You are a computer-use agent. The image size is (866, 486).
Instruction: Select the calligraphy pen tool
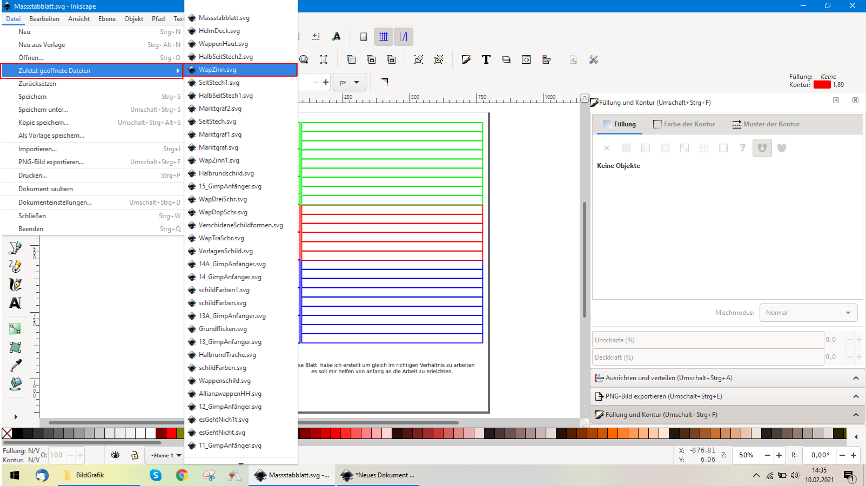click(x=15, y=284)
